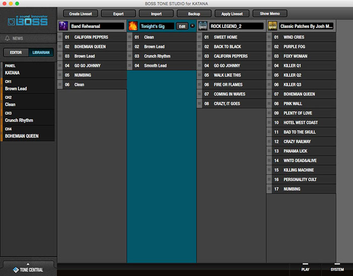Select CH2 Clean channel
Screen dimensions: 353x276
pyautogui.click(x=27, y=101)
